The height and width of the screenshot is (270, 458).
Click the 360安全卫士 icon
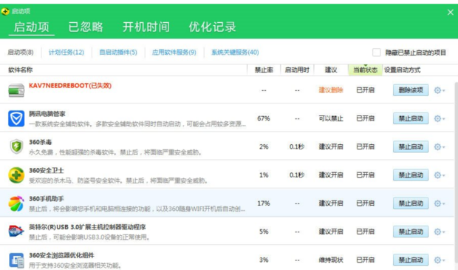[16, 175]
